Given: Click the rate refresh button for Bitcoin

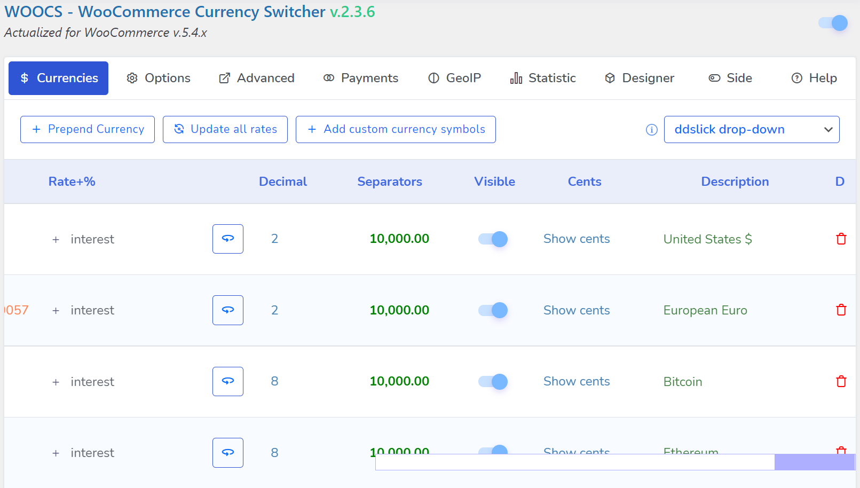Looking at the screenshot, I should pyautogui.click(x=228, y=381).
